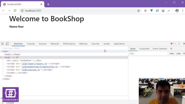Open the Audits tab

pos(107,44)
